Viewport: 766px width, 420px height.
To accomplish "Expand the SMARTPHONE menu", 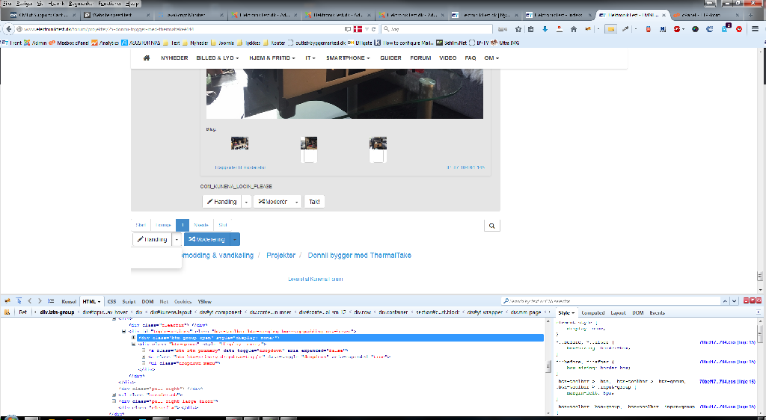I will pos(348,58).
